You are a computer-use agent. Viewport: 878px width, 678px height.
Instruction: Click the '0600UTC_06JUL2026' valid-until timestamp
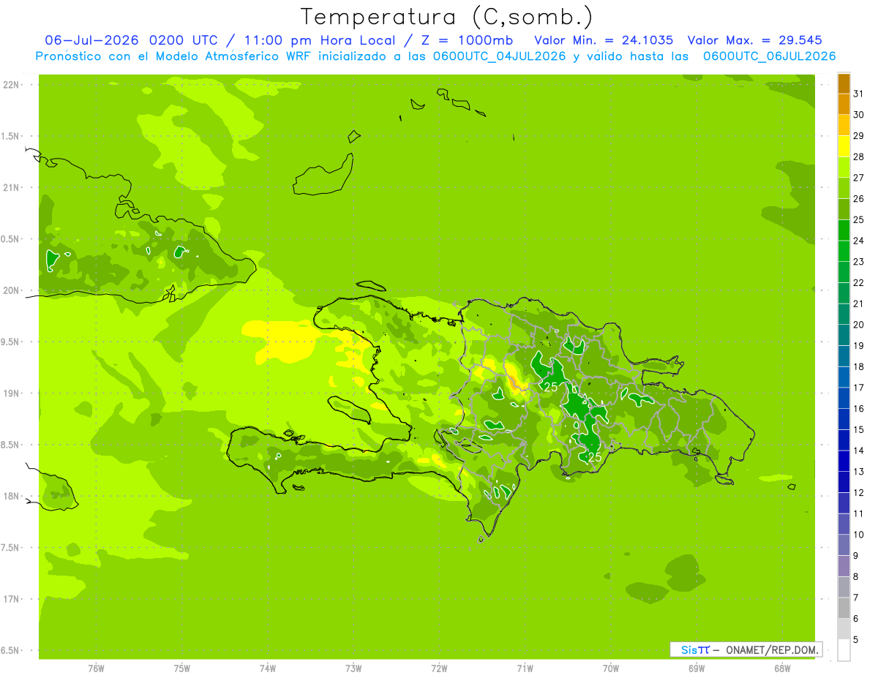769,56
